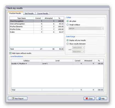Click the Correct header in Level Breakdown
The width and height of the screenshot is (115, 108).
tap(77, 61)
